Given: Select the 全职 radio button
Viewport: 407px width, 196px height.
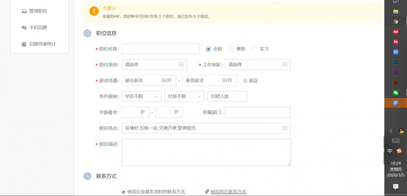Looking at the screenshot, I should [x=208, y=49].
